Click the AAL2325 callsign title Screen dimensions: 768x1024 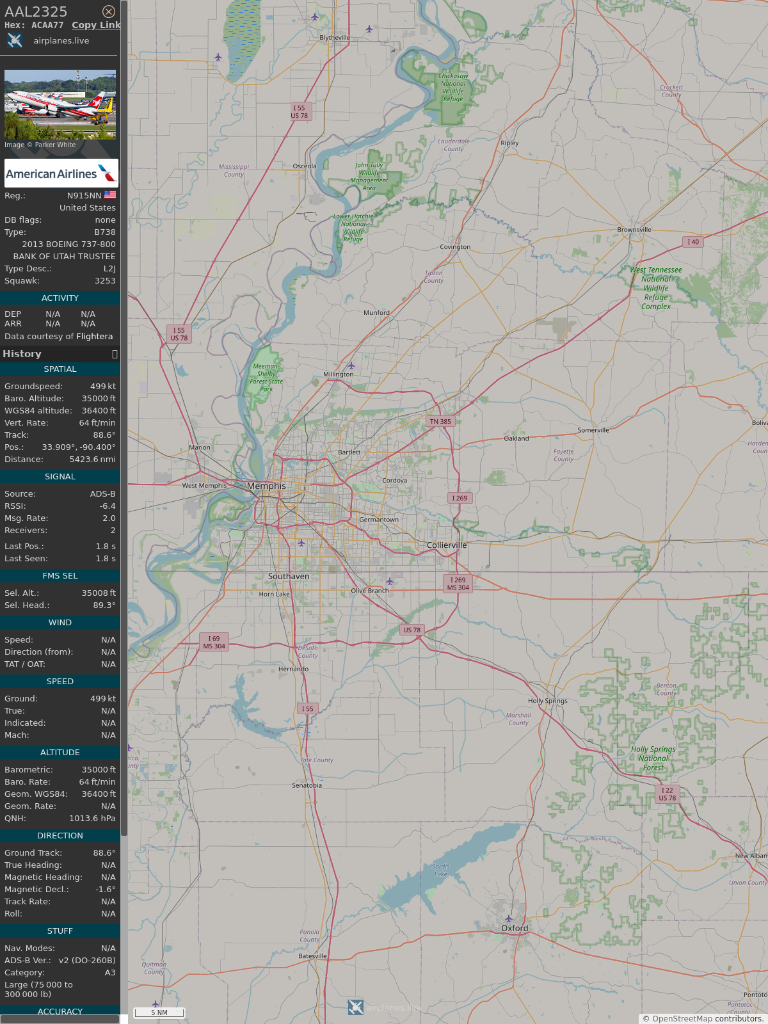pos(36,12)
